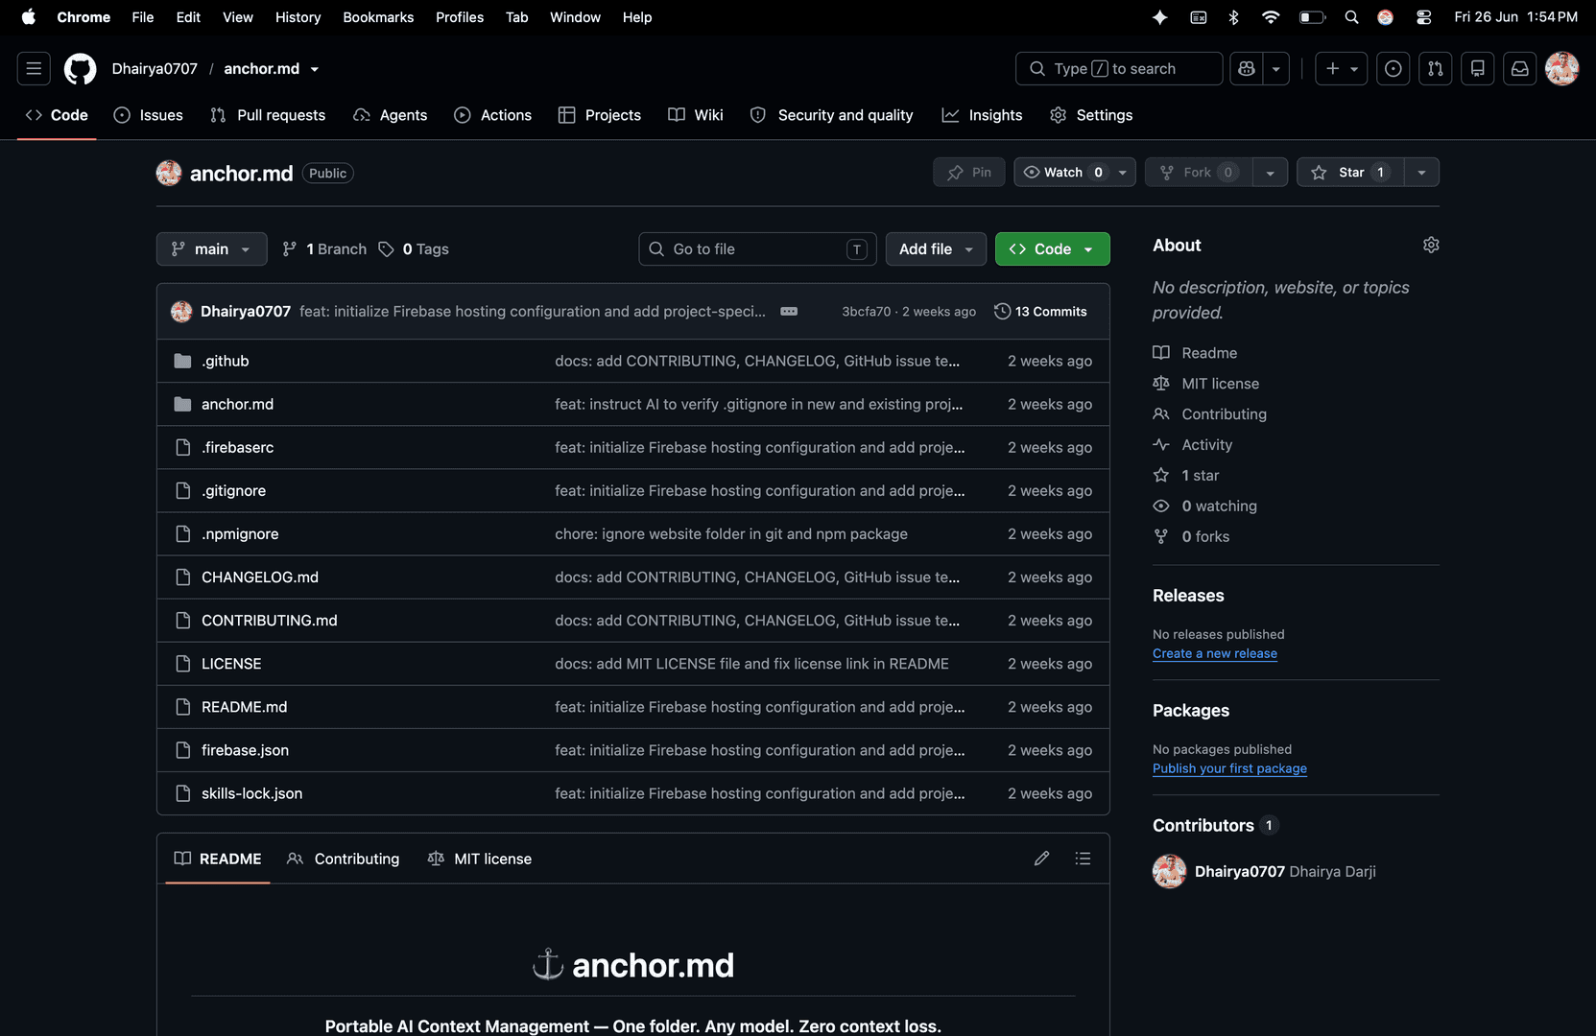The width and height of the screenshot is (1596, 1036).
Task: Open the Star lists dropdown arrow
Action: 1421,173
